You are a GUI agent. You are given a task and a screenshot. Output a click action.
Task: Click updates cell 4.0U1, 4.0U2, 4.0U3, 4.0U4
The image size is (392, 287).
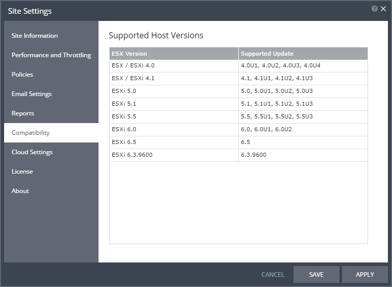pyautogui.click(x=303, y=65)
